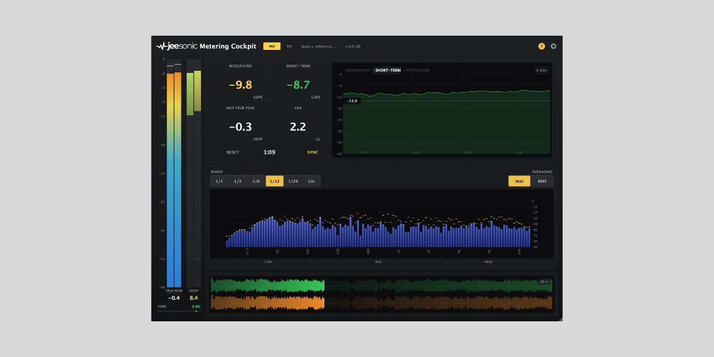Click the correlation slider at 0.80
Image resolution: width=714 pixels, height=357 pixels.
coord(178,311)
